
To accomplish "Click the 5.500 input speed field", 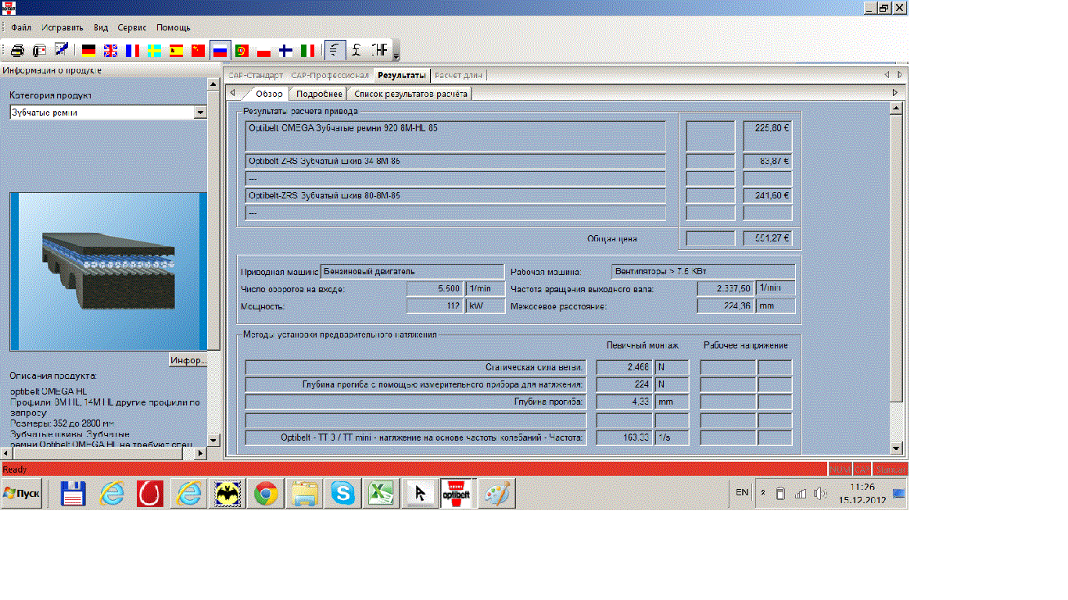I will (x=435, y=288).
